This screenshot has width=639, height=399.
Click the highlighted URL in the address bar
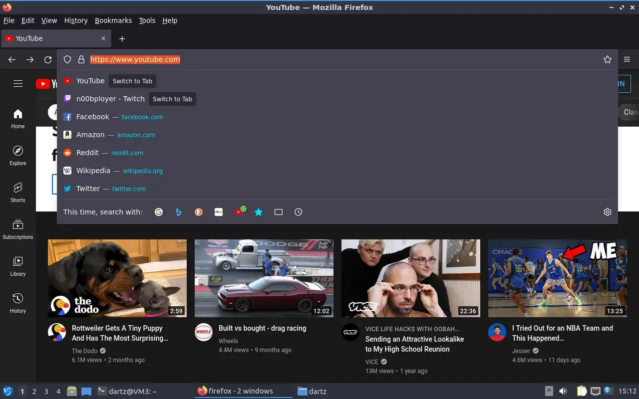(x=135, y=59)
